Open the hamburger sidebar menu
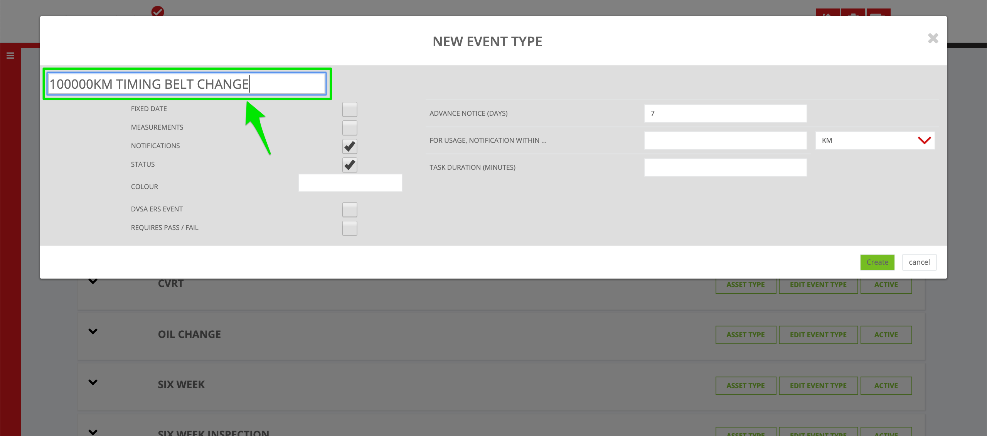 pyautogui.click(x=10, y=56)
